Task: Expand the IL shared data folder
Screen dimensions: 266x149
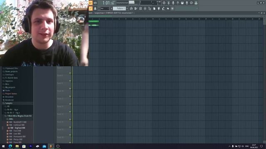Action: coord(10,78)
